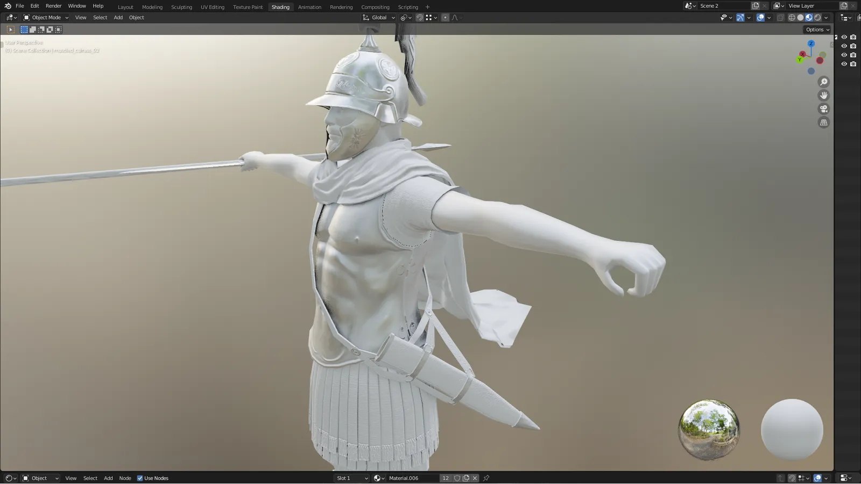Add a new workspace with plus icon
This screenshot has height=484, width=861.
click(x=428, y=7)
